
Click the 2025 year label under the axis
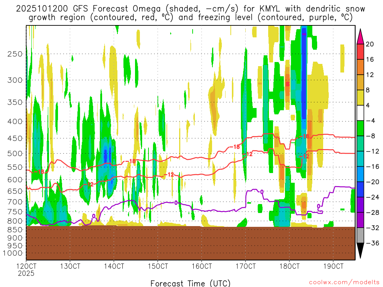pos(26,273)
